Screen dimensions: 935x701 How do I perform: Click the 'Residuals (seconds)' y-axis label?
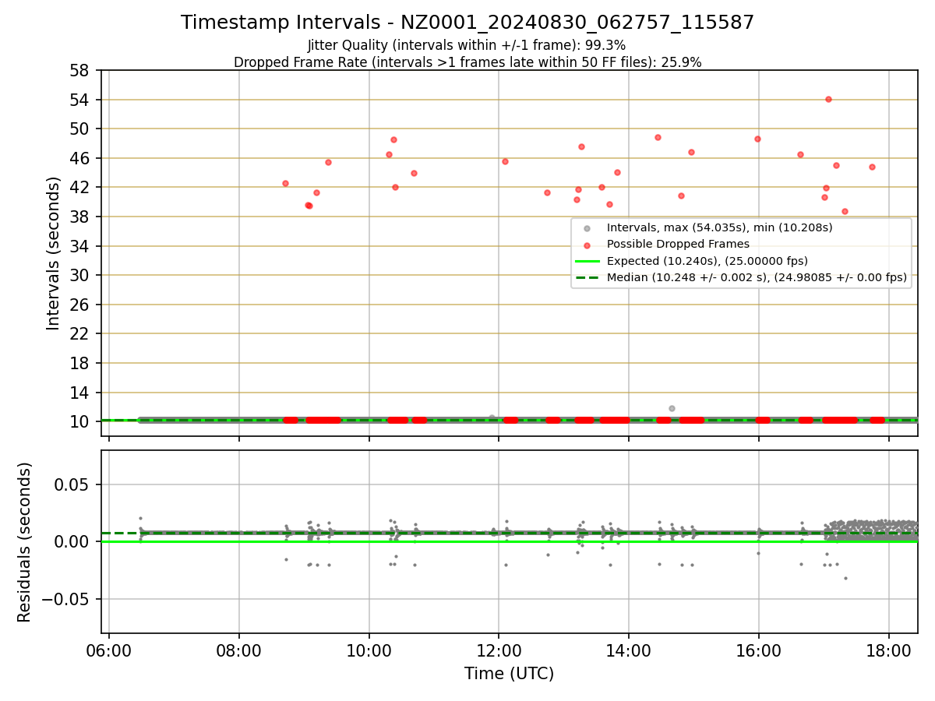pyautogui.click(x=24, y=542)
